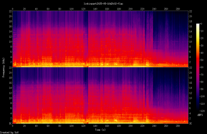Click 140 on the bottom time axis

point(95,126)
